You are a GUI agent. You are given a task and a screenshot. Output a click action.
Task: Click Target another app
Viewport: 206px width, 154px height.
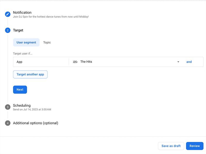click(x=30, y=74)
